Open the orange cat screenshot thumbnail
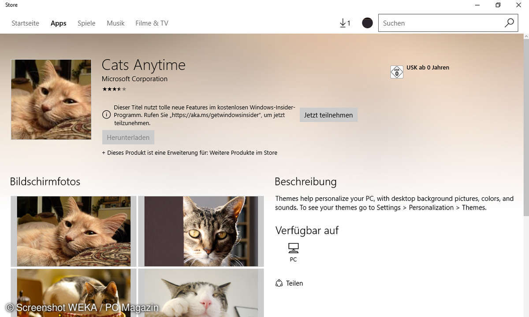This screenshot has width=529, height=317. pos(74,231)
